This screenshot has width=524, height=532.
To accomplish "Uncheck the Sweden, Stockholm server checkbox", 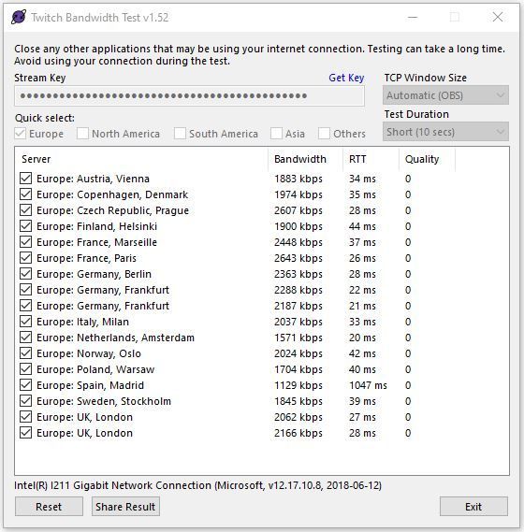I will 26,401.
